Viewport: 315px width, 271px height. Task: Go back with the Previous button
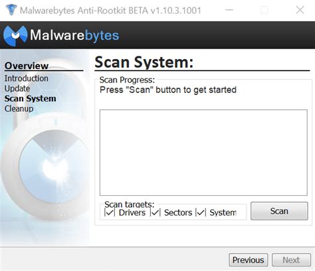click(x=248, y=260)
